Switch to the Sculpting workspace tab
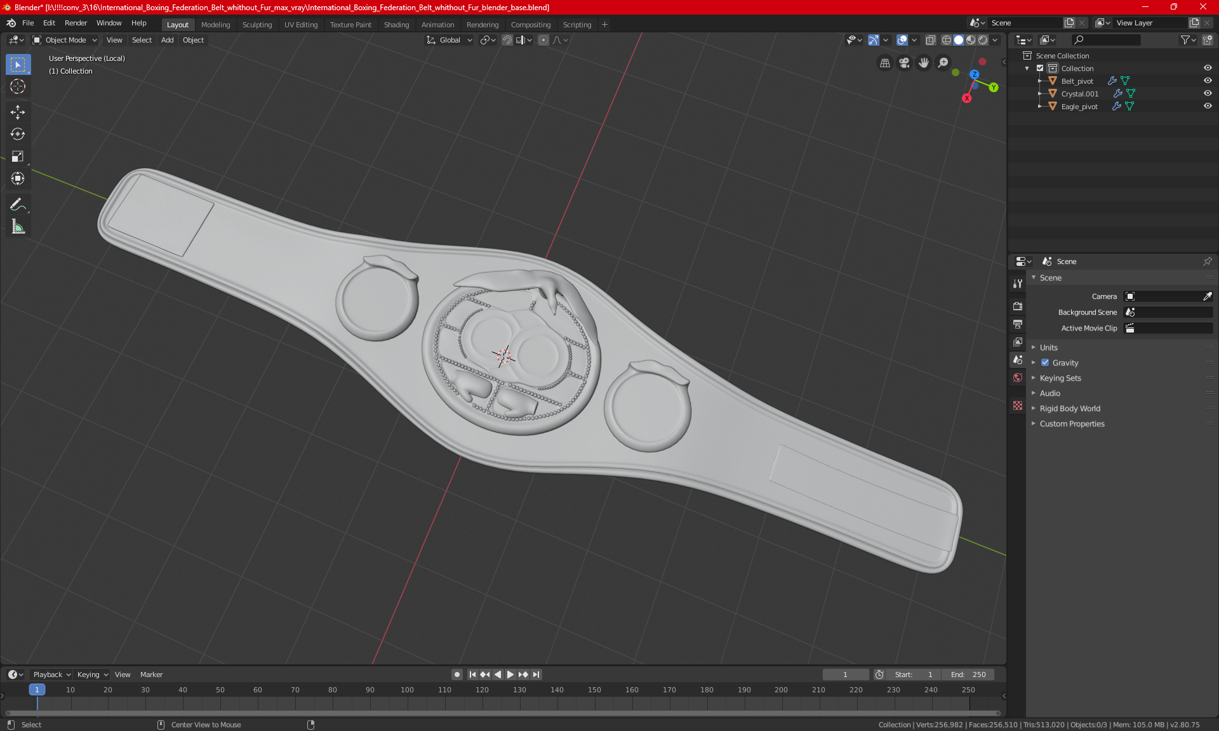 point(256,25)
